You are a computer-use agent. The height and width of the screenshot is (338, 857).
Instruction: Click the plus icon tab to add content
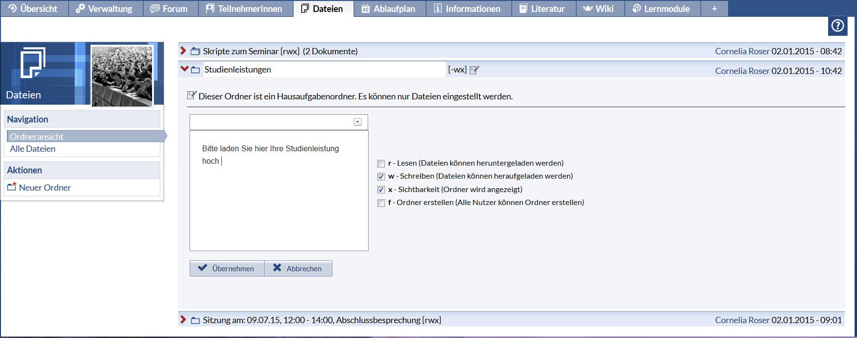tap(714, 9)
